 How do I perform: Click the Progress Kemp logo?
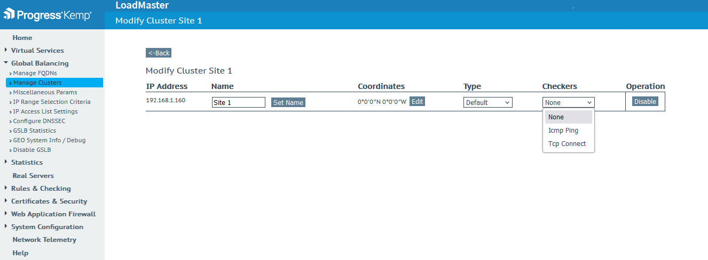48,14
